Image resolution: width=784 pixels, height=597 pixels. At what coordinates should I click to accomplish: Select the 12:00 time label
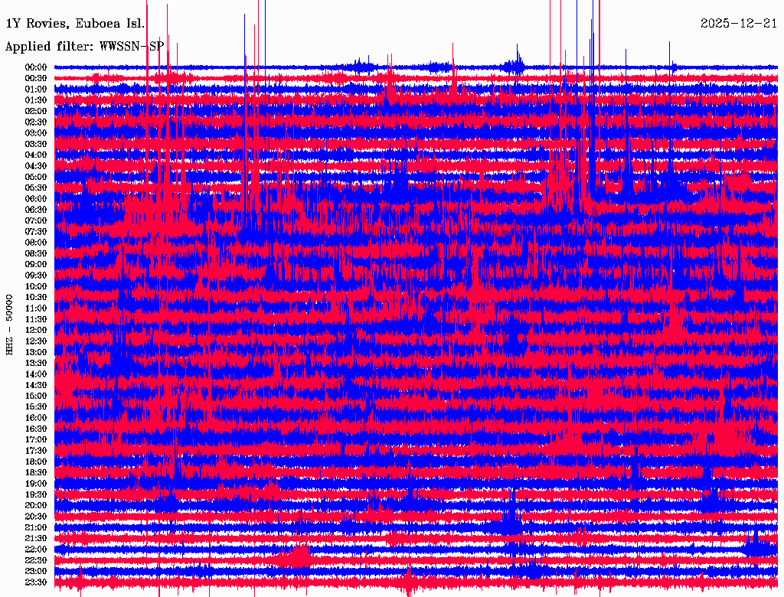click(36, 331)
